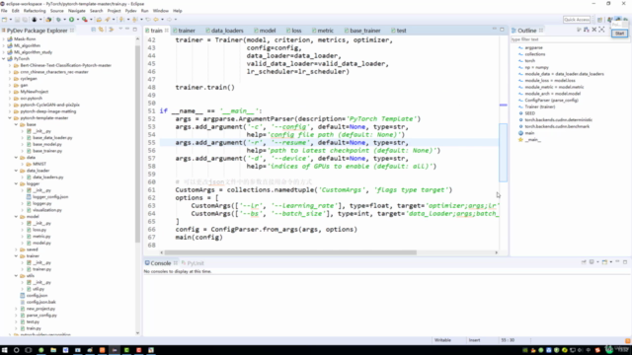This screenshot has height=355, width=632.
Task: Click the Collapse All icon in Package Explorer
Action: coord(94,30)
